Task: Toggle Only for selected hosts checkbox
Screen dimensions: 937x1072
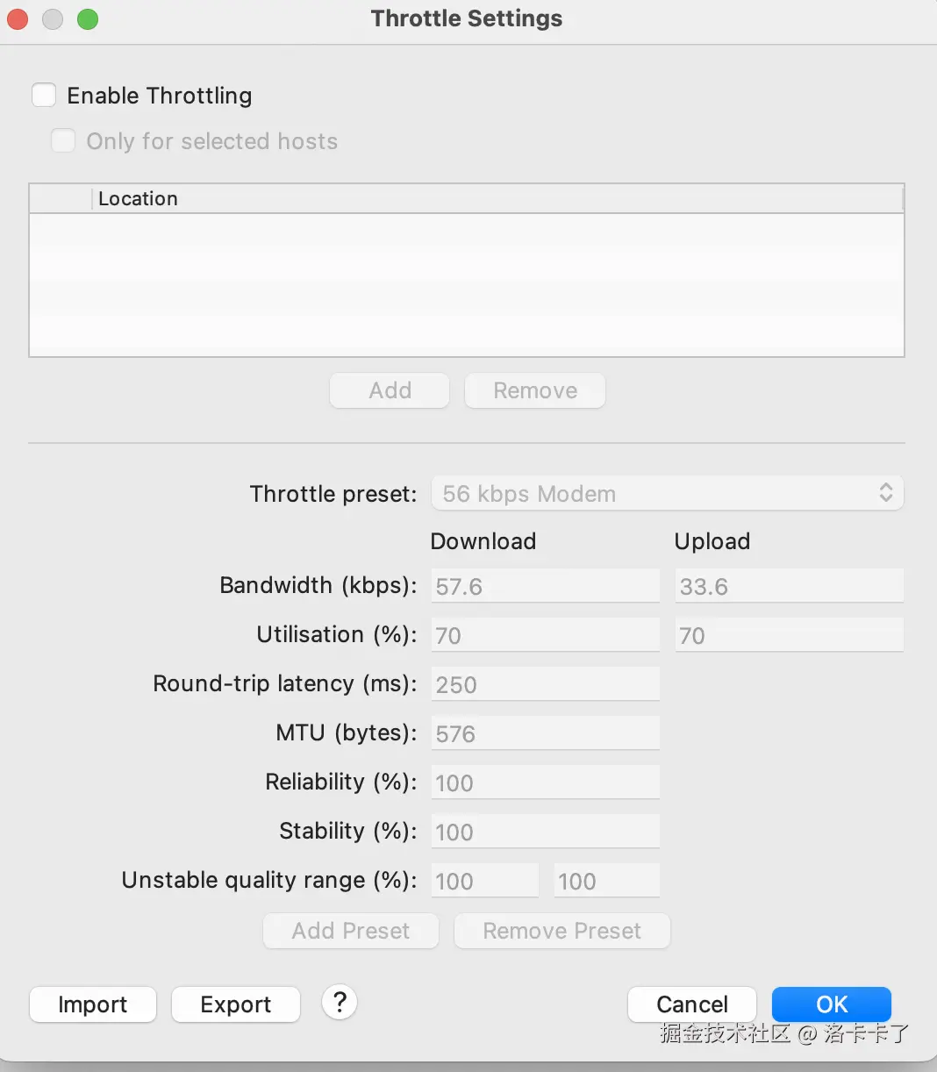Action: point(63,140)
